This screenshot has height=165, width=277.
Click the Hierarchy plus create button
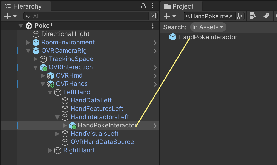point(8,16)
